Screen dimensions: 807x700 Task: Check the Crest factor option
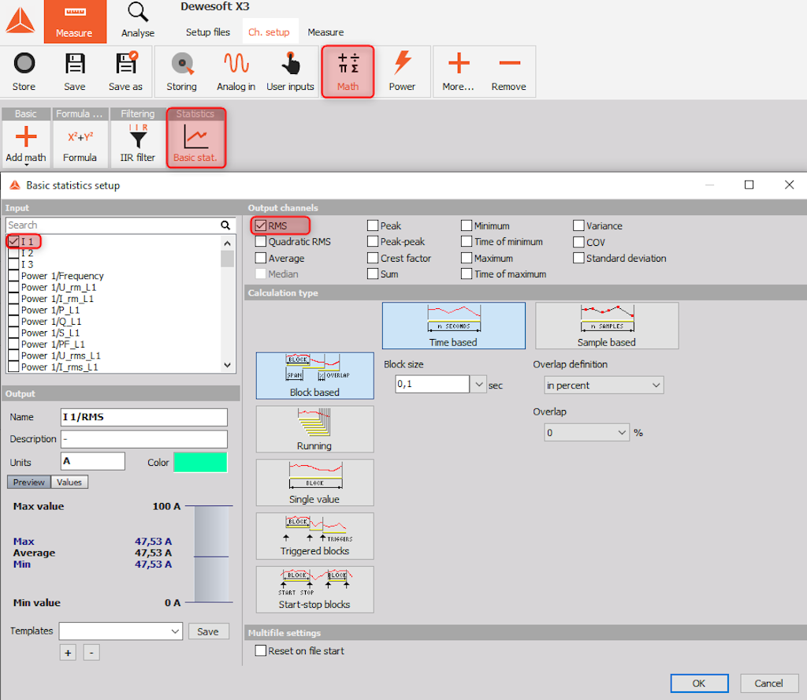tap(373, 258)
